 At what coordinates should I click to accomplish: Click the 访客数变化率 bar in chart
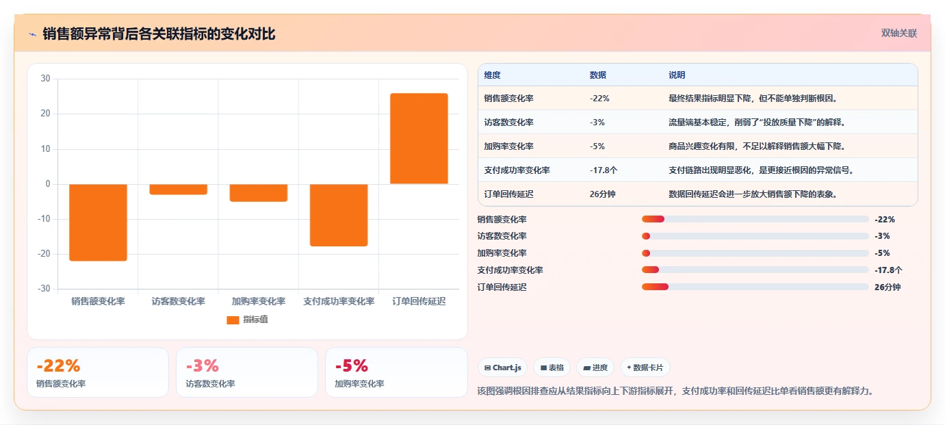click(x=178, y=190)
